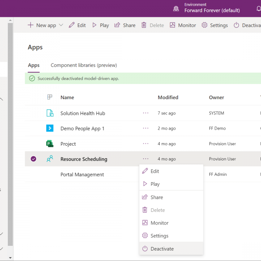Image resolution: width=261 pixels, height=261 pixels.
Task: Open the Project app
Action: 68,144
